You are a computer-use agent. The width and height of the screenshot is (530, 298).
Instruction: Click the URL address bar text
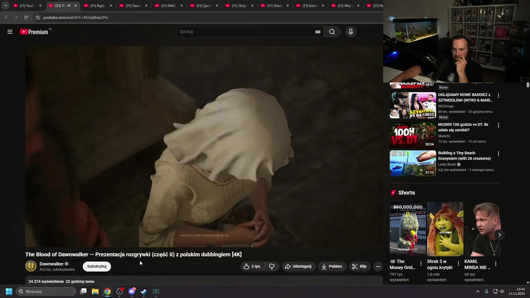(75, 17)
